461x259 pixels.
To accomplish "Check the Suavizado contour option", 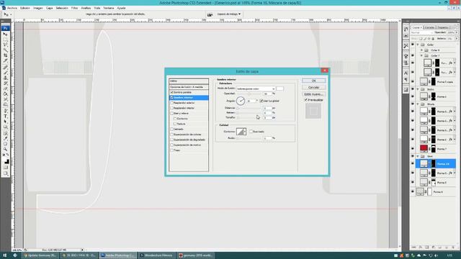I will pos(251,132).
